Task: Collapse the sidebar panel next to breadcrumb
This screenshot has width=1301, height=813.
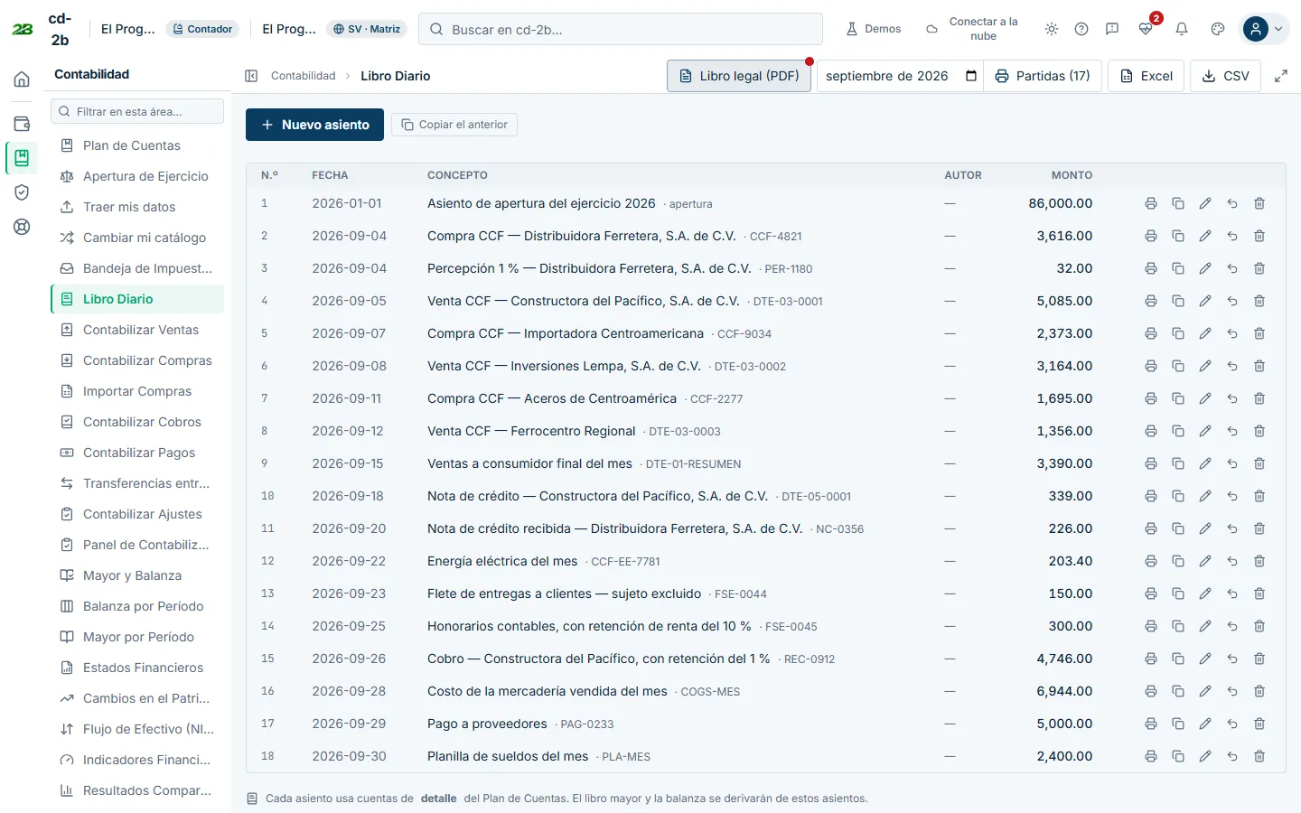Action: coord(251,76)
